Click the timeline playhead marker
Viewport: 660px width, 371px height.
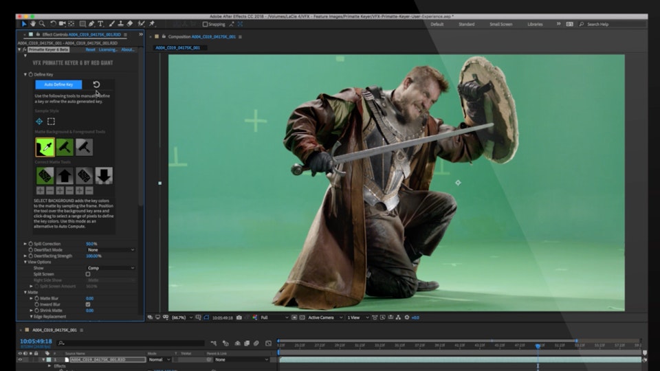[538, 346]
